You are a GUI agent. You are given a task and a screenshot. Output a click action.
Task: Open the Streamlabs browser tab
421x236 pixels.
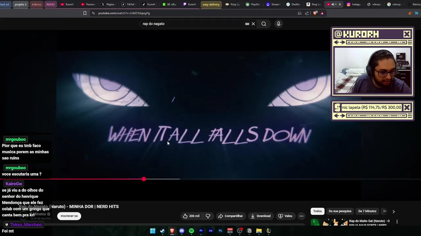(273, 4)
